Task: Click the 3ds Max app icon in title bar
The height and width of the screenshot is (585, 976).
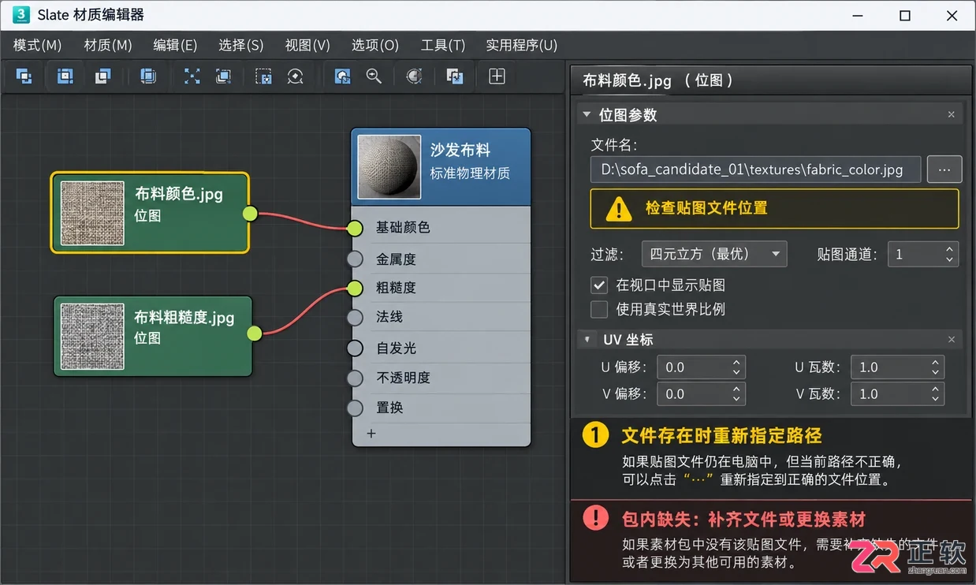Action: click(x=22, y=15)
